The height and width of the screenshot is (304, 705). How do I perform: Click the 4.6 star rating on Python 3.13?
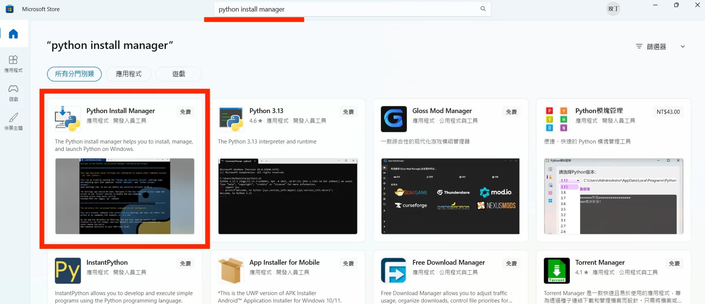pyautogui.click(x=256, y=121)
